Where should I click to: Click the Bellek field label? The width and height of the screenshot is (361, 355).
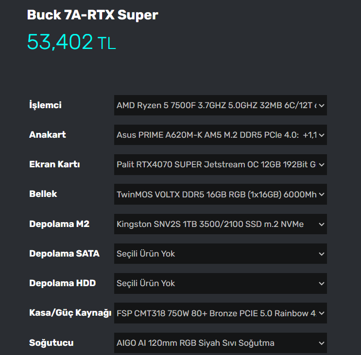[43, 194]
